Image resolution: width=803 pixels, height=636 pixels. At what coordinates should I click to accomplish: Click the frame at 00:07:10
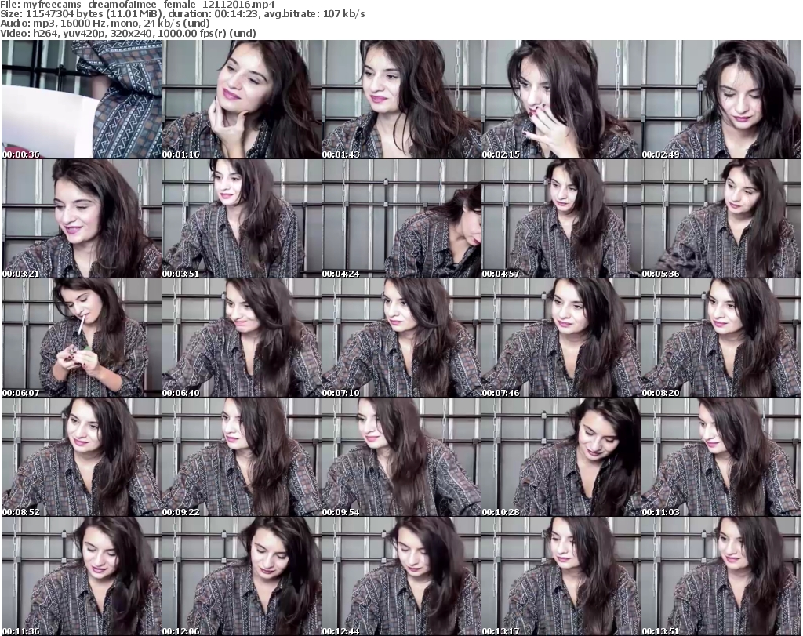click(x=401, y=338)
